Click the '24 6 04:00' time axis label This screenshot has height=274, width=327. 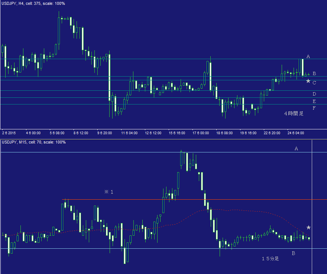[x=296, y=133]
